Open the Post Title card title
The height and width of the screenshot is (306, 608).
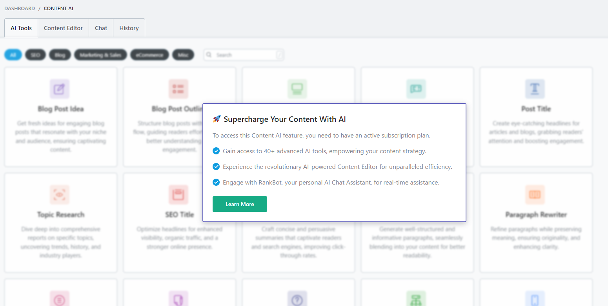536,109
